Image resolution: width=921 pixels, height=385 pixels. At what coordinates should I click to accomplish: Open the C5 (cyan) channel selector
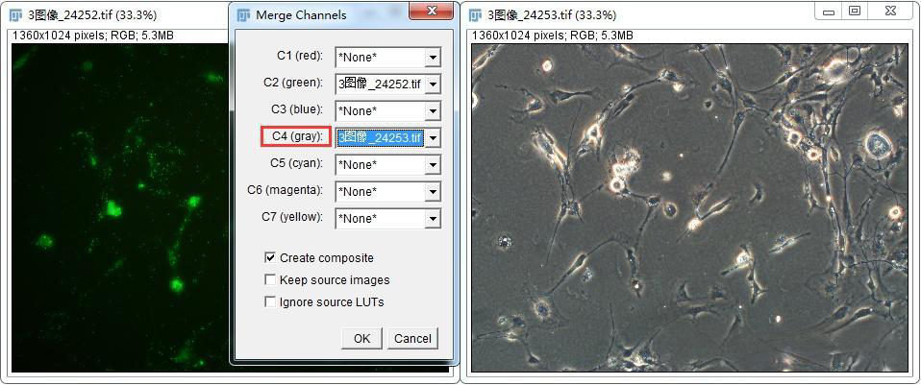point(433,165)
